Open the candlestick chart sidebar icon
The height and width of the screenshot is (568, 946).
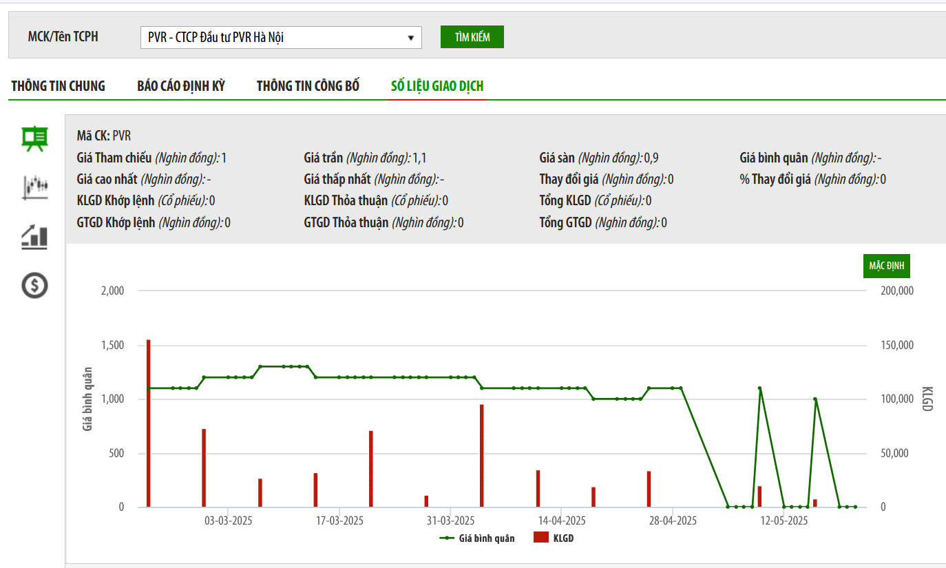[x=35, y=187]
